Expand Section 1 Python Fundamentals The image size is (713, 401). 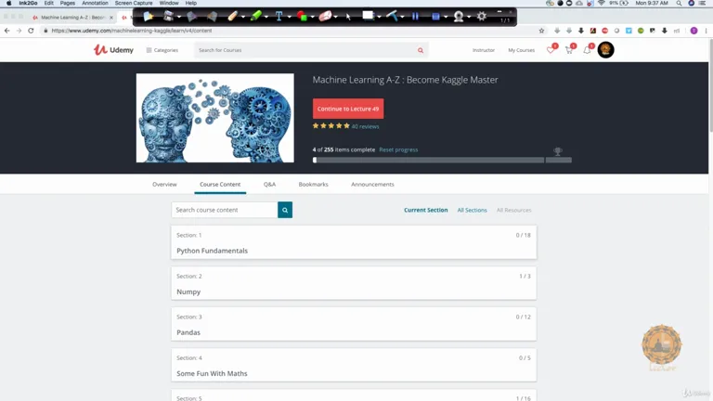tap(354, 242)
